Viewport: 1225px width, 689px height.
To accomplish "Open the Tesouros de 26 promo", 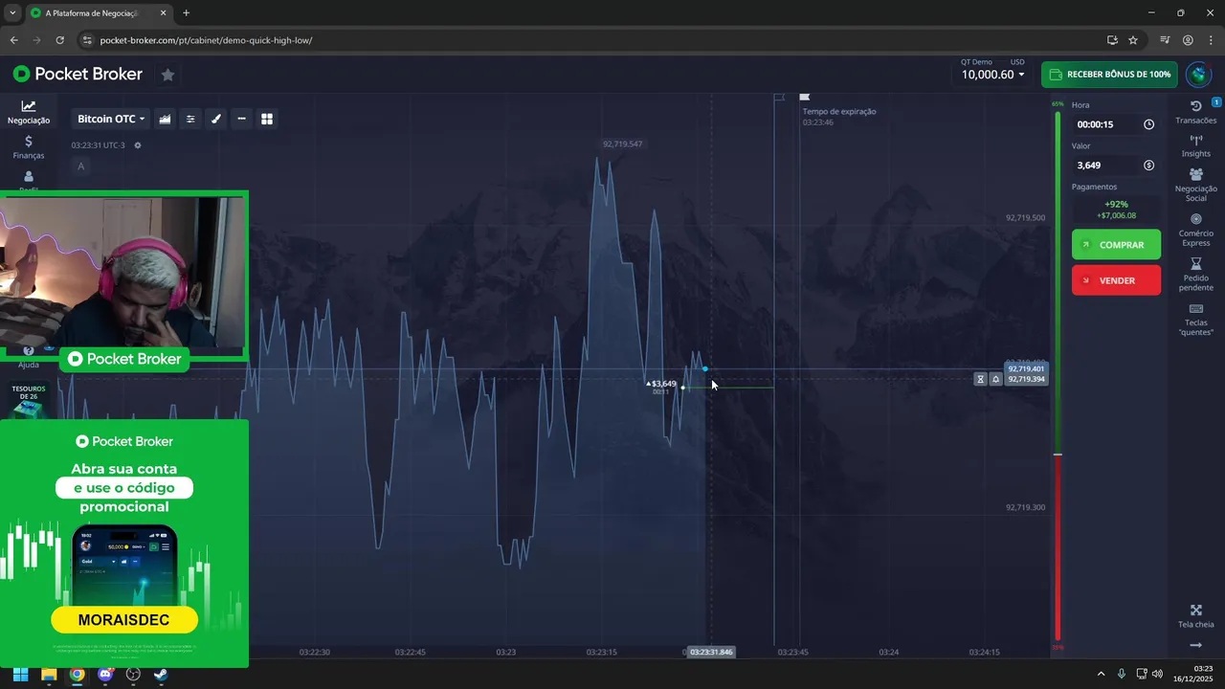I will [29, 400].
